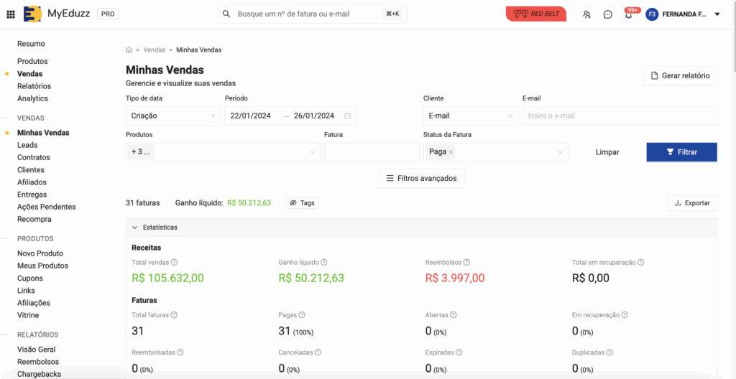This screenshot has height=379, width=736.
Task: Click the notifications bell with 99+ badge
Action: (x=628, y=14)
